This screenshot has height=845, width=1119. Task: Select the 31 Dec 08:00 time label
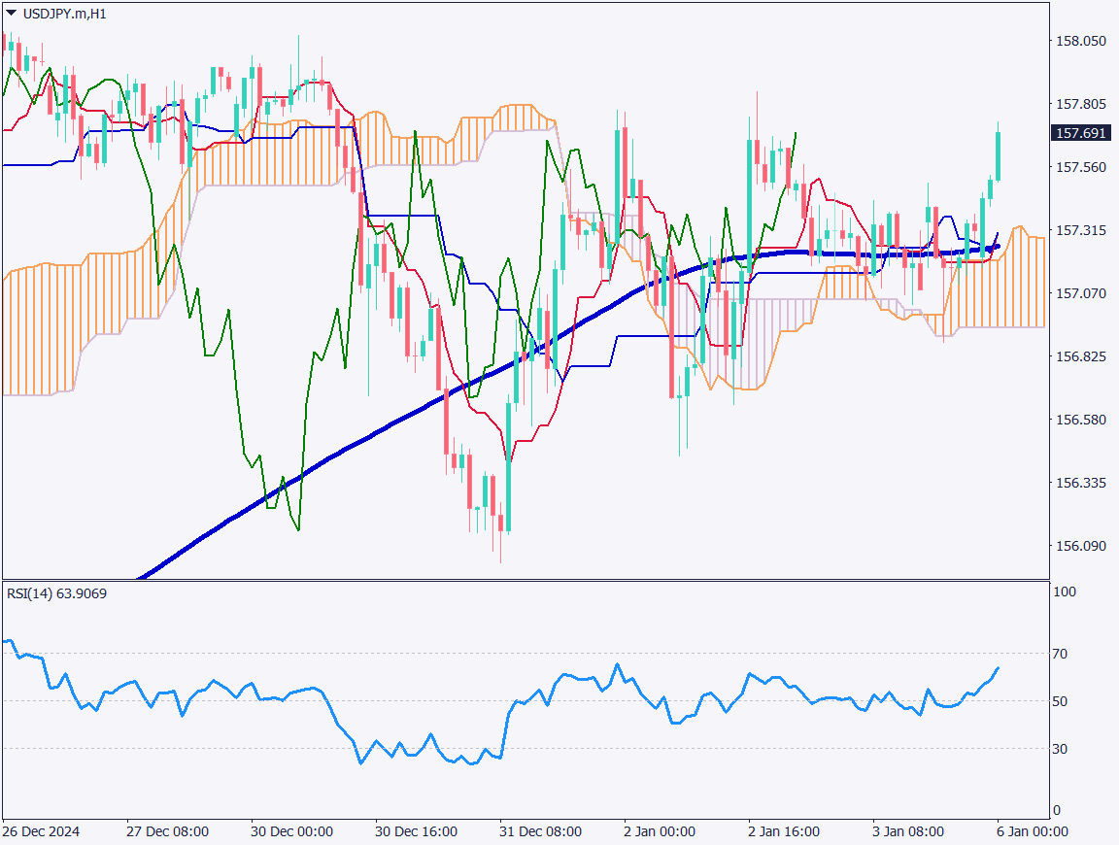pyautogui.click(x=540, y=832)
